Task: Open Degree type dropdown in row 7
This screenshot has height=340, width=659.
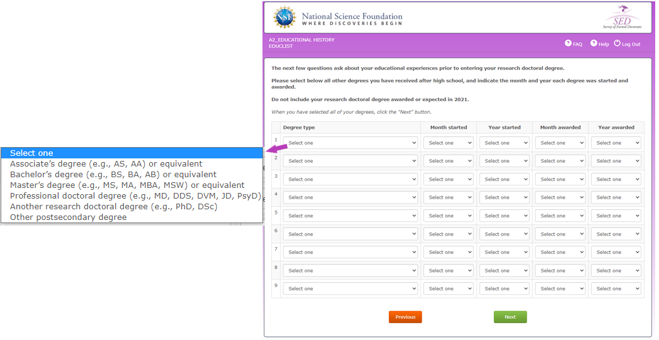Action: click(351, 253)
